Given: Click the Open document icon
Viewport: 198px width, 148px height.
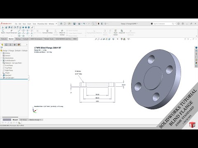Looking at the screenshot, I should click(x=69, y=24).
